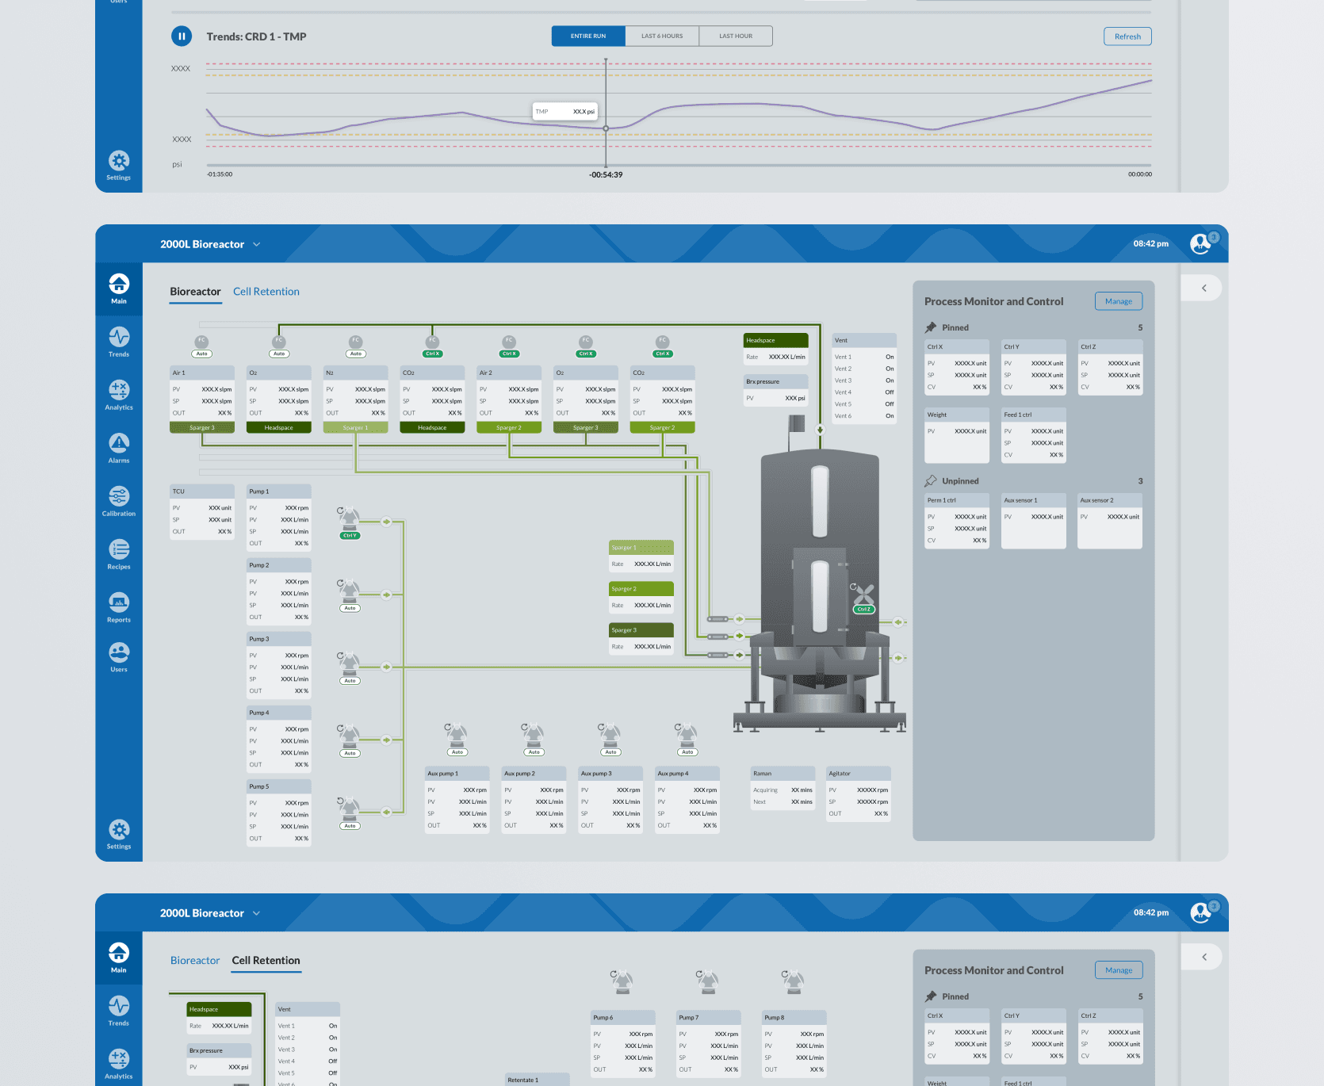
Task: Click the trend cursor marker at -00:54:39
Action: pyautogui.click(x=606, y=128)
